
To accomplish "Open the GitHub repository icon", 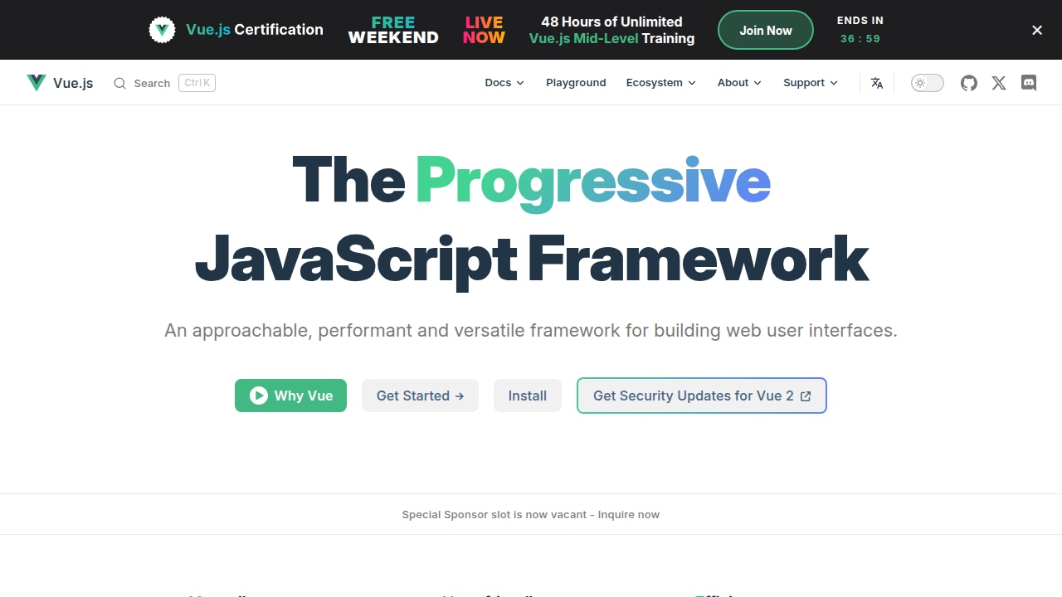I will tap(969, 83).
